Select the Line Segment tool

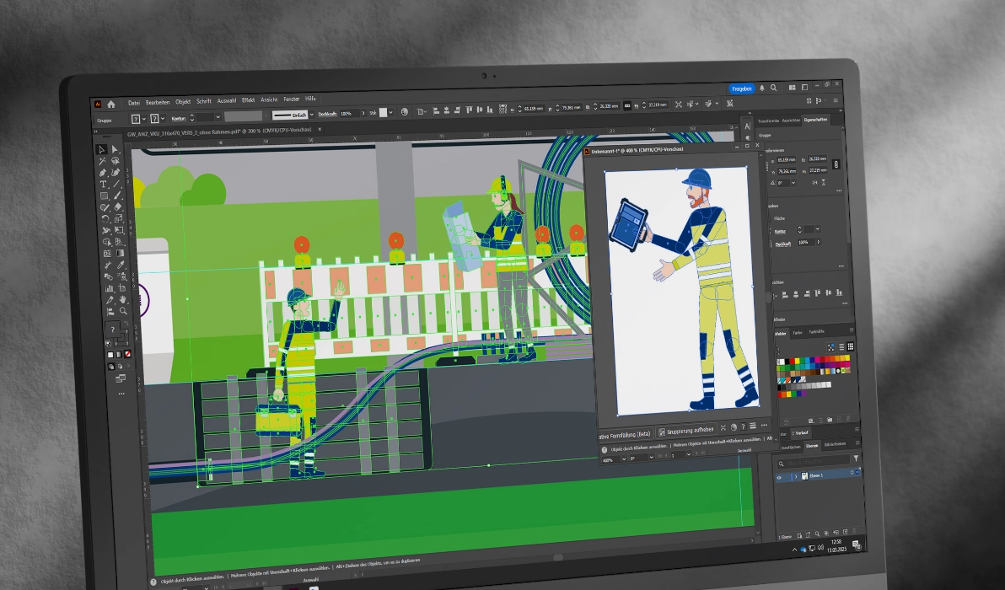click(116, 183)
